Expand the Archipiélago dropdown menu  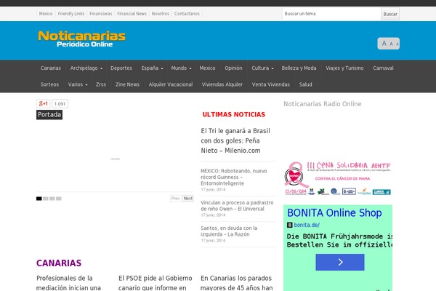86,68
